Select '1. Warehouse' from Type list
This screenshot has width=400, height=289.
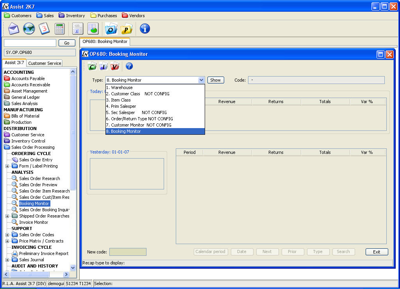coord(122,87)
